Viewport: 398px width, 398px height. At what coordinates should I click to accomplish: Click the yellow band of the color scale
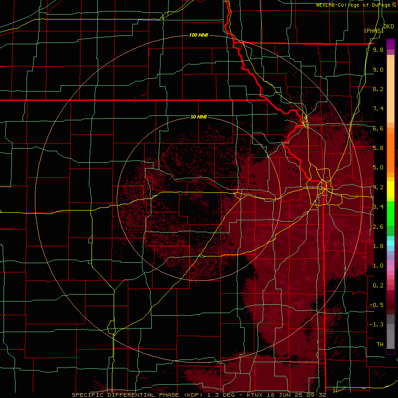point(390,189)
